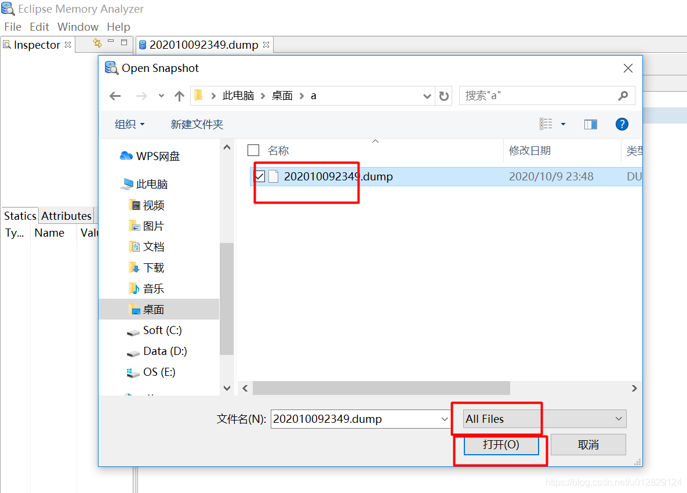Switch to the 202010092349.dump editor tab
The width and height of the screenshot is (687, 493).
click(203, 45)
